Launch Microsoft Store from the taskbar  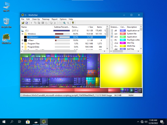tap(28, 122)
